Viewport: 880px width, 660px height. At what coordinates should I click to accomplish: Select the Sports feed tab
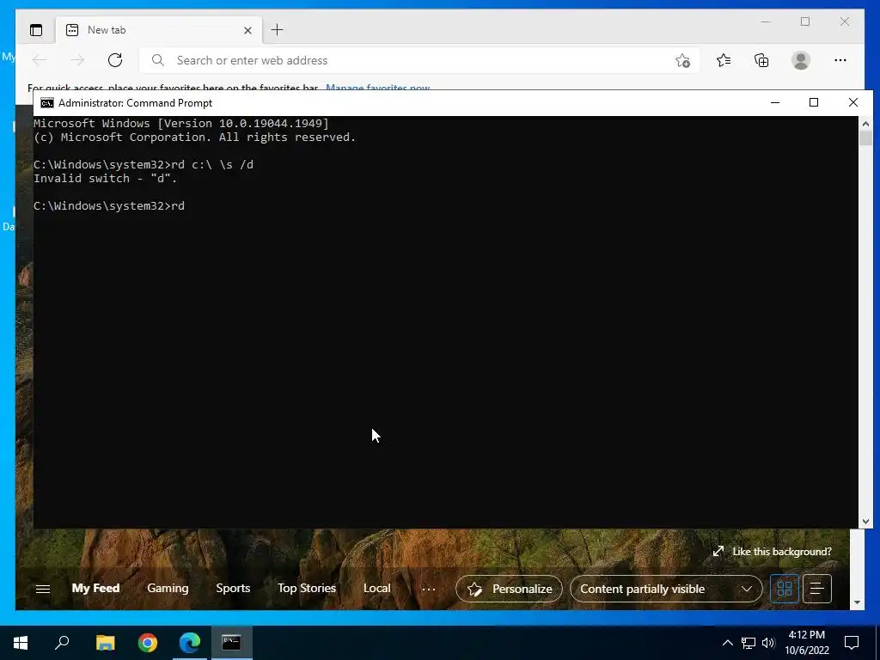[x=233, y=588]
